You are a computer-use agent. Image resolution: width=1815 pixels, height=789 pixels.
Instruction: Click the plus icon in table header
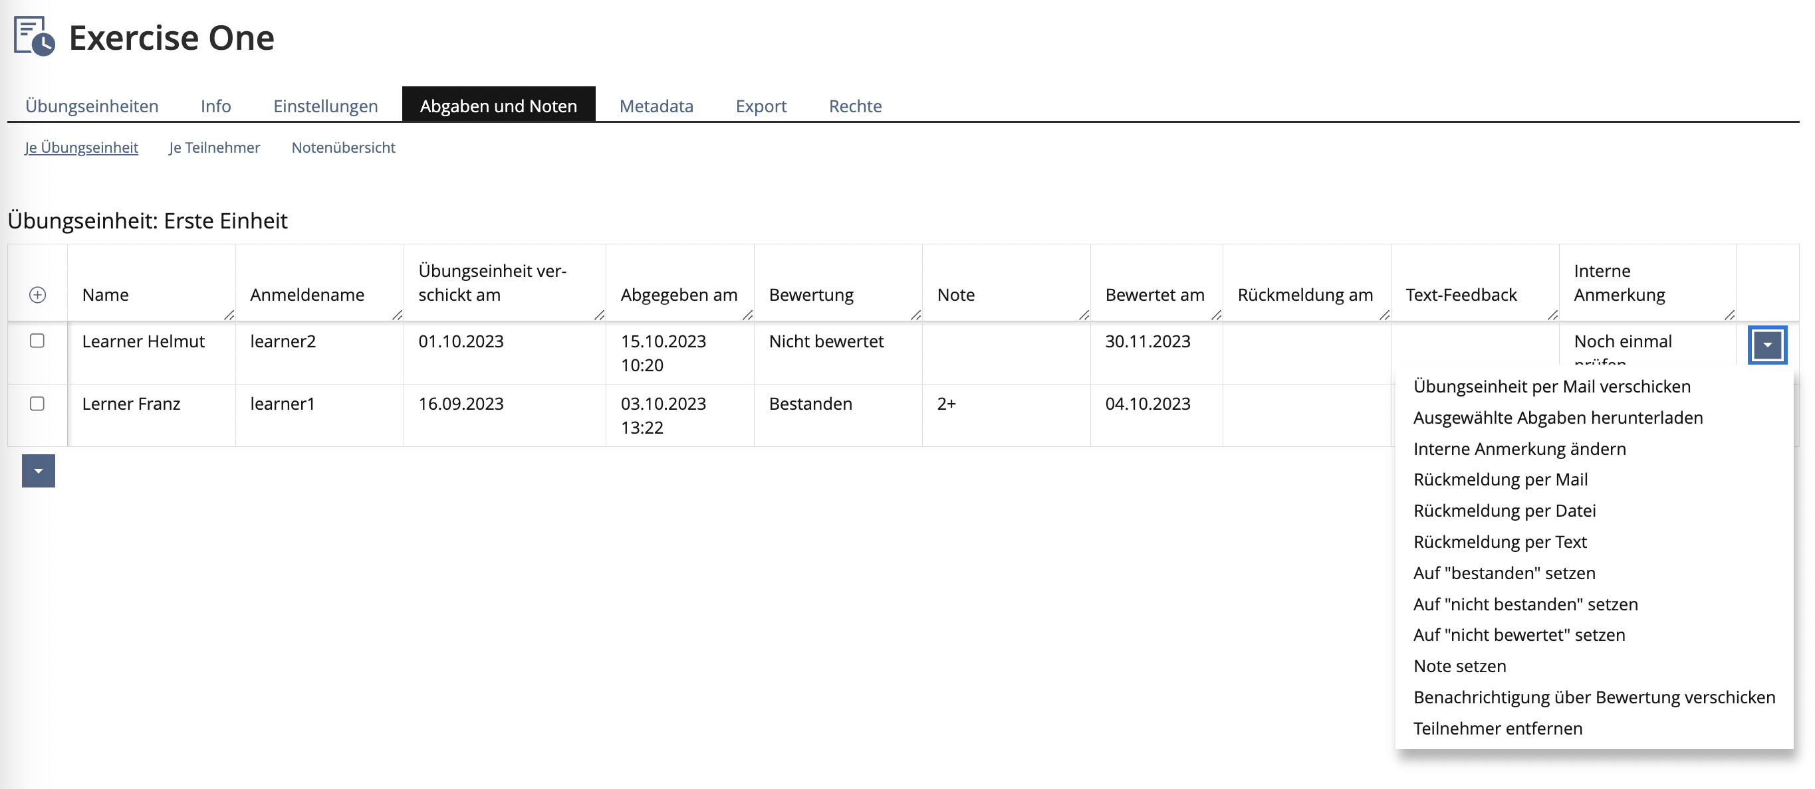pyautogui.click(x=37, y=295)
